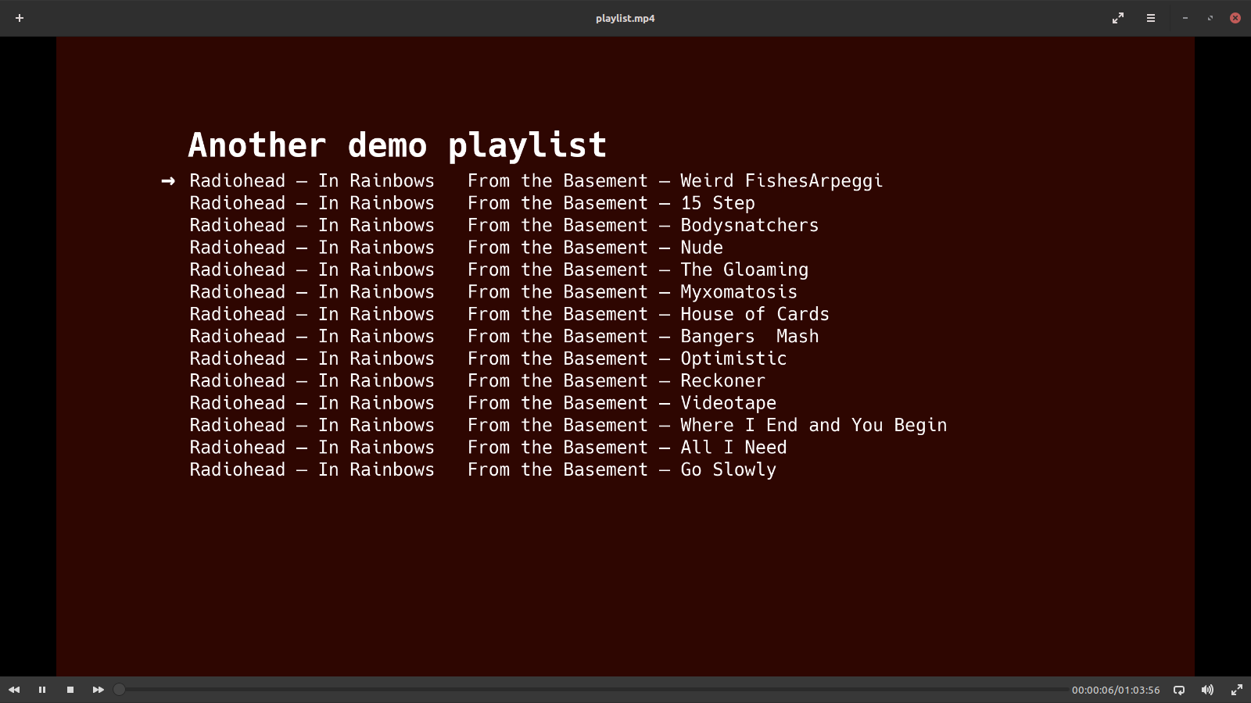Viewport: 1251px width, 703px height.
Task: Click the "The Gloaming" playlist line
Action: (499, 270)
